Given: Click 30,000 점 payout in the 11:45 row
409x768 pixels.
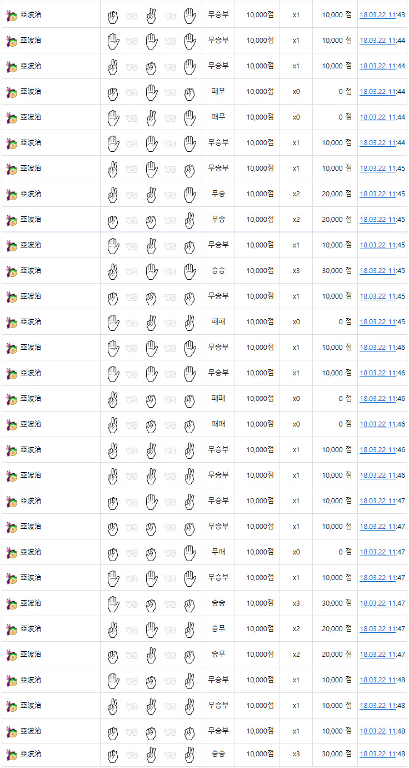Looking at the screenshot, I should point(337,270).
